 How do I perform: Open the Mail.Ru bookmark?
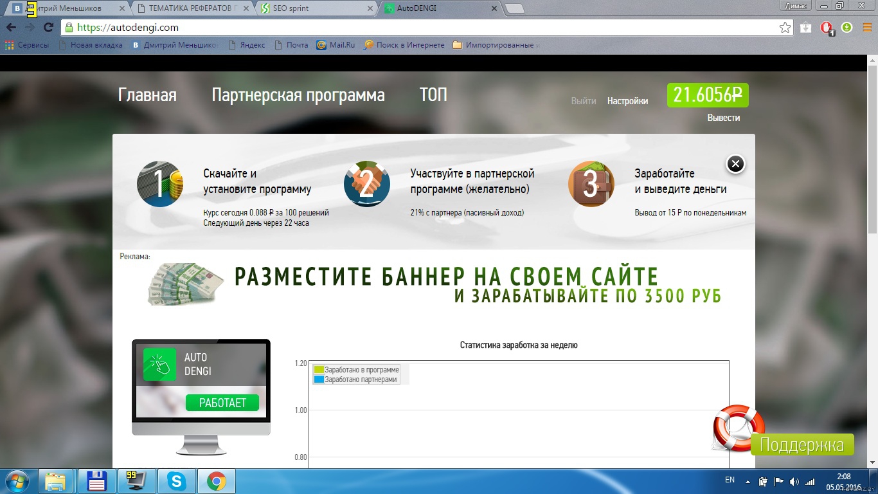pos(336,45)
